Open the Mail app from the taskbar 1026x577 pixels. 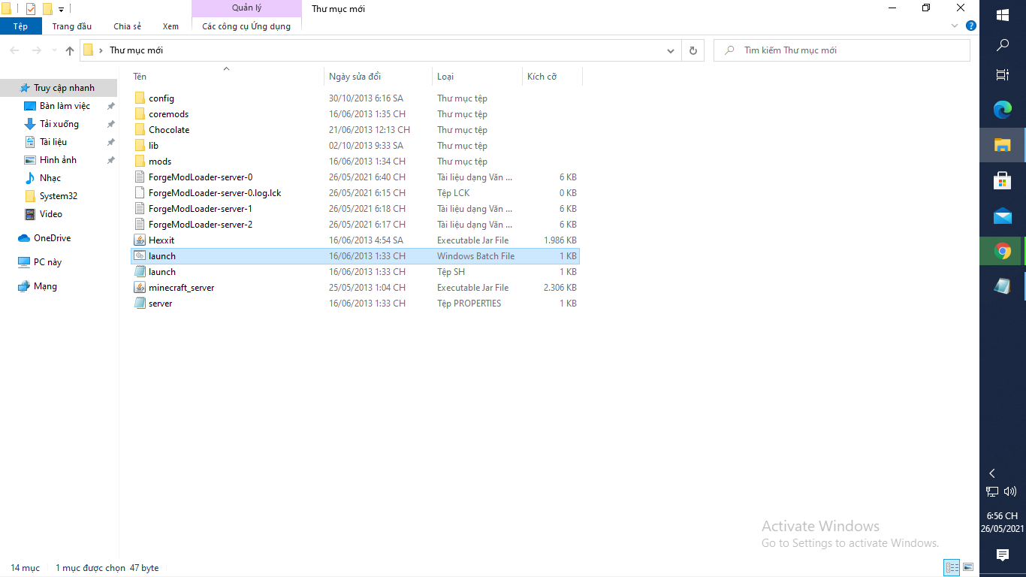coord(1003,216)
